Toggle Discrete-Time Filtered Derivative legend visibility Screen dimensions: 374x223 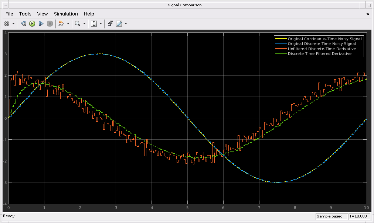coord(319,54)
